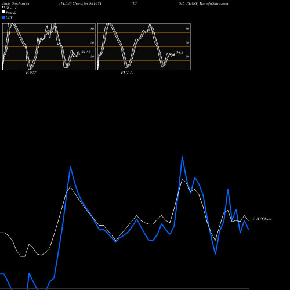
Task: Open the FULL stochastic chart panel
Action: coord(144,46)
